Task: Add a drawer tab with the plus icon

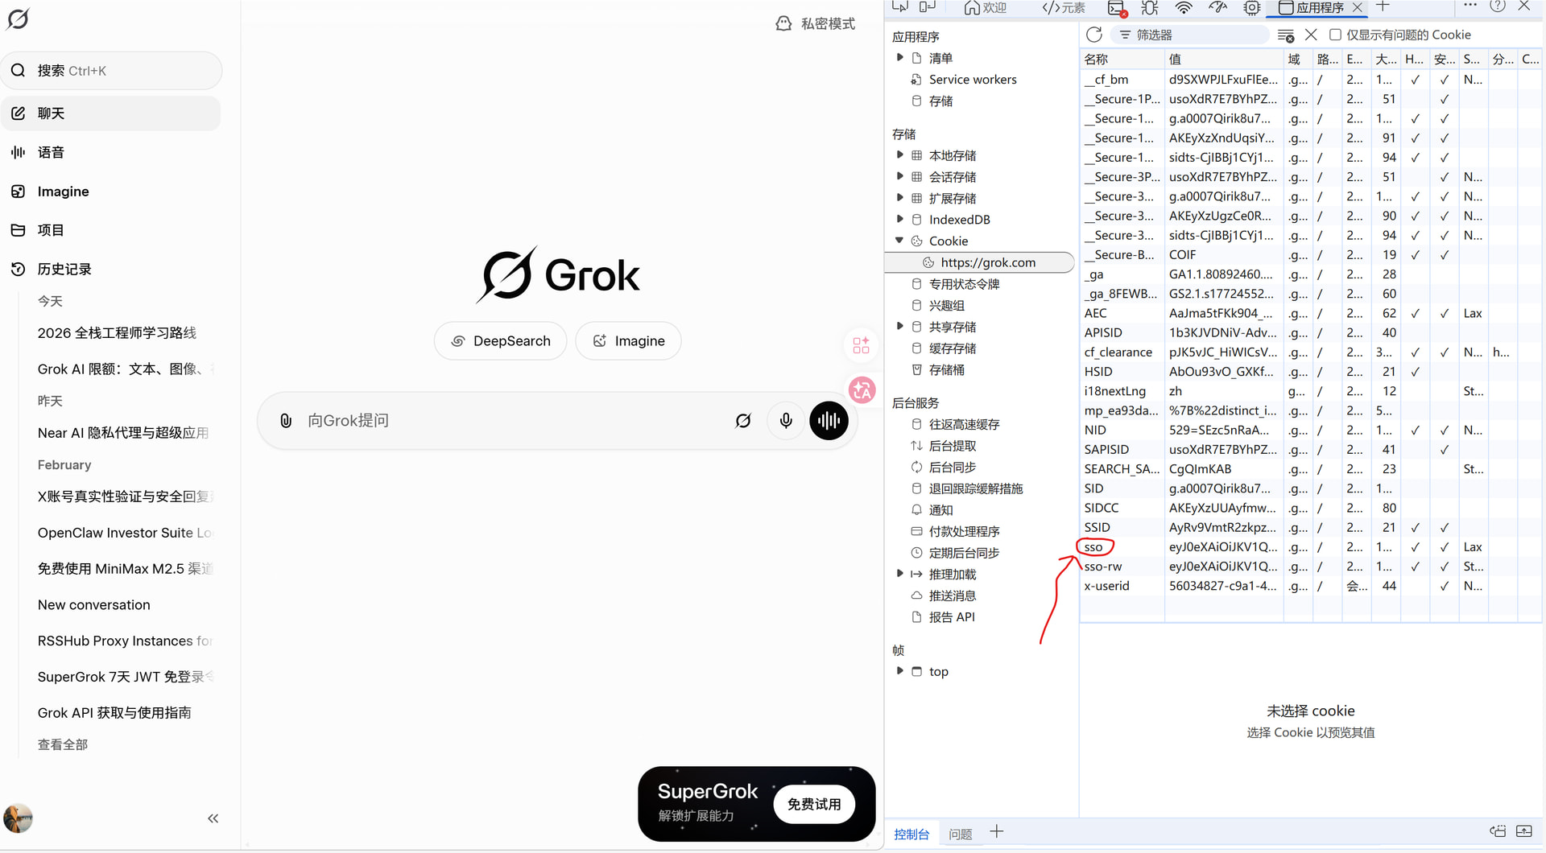Action: [997, 832]
